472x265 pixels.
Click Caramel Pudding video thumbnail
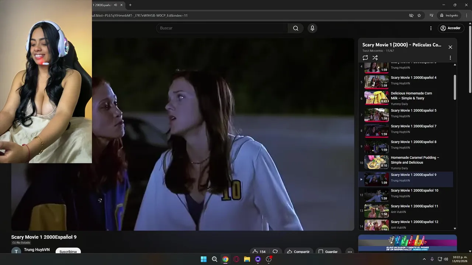376,162
